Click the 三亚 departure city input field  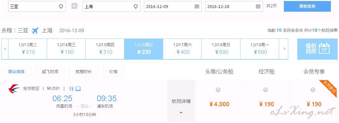click(x=37, y=6)
